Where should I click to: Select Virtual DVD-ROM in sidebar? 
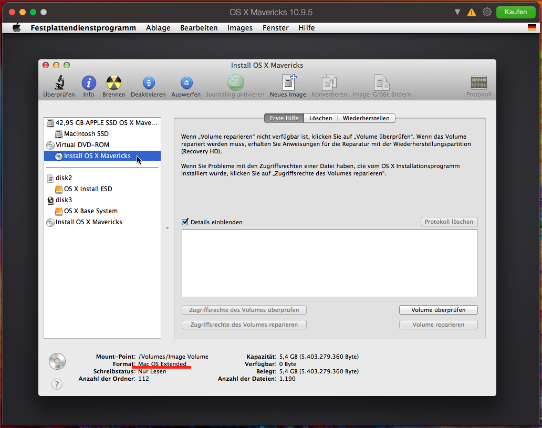click(x=102, y=145)
